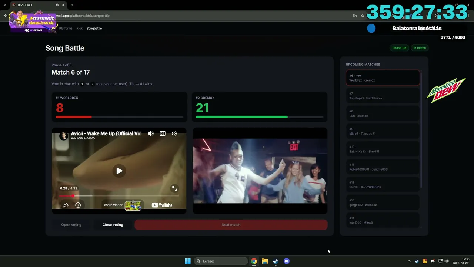Click the share arrow on the Avicii video
This screenshot has height=267, width=474.
(x=66, y=205)
